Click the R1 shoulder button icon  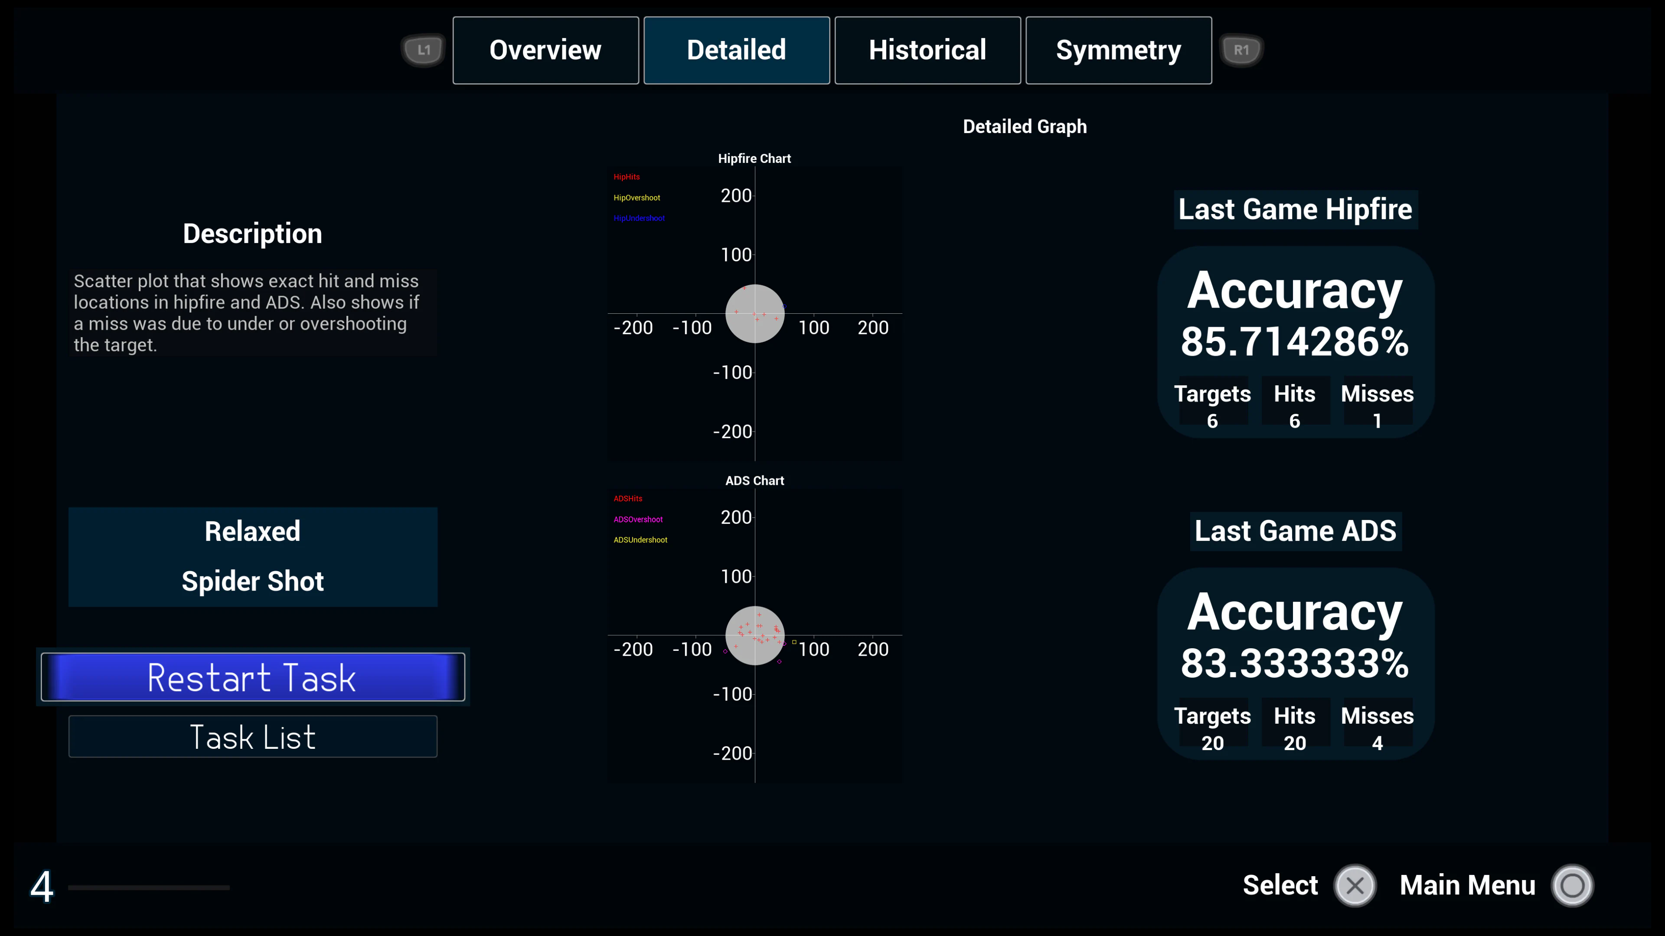pyautogui.click(x=1241, y=49)
